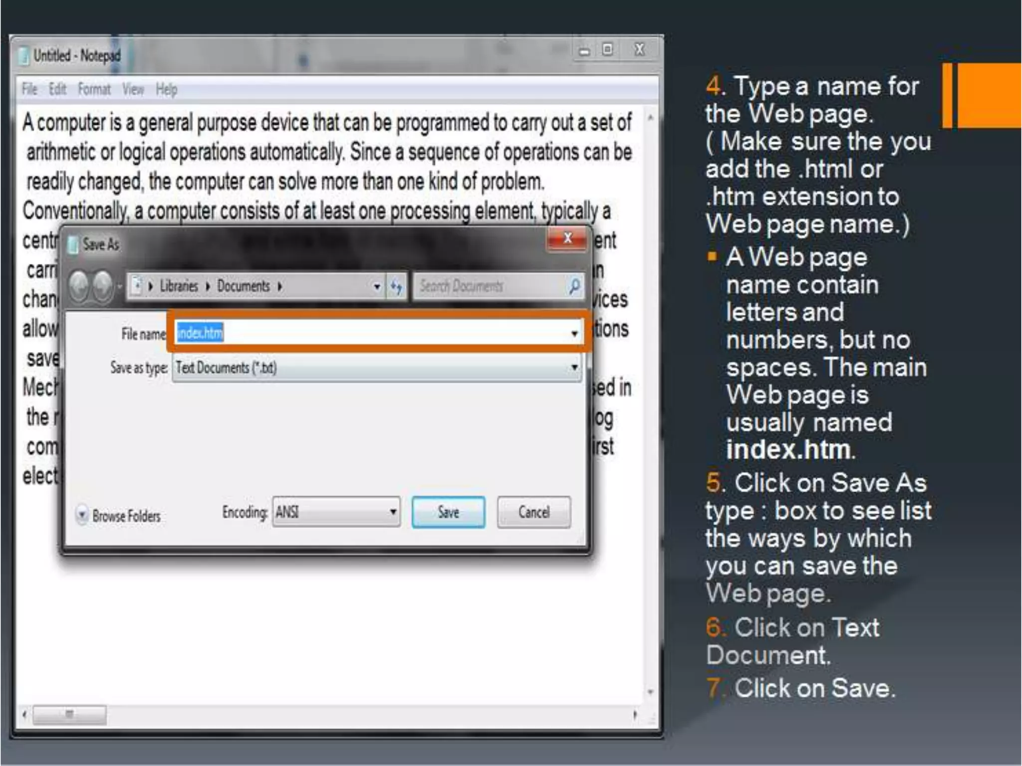1022x766 pixels.
Task: Expand Browse Folders in Save As dialog
Action: (119, 516)
